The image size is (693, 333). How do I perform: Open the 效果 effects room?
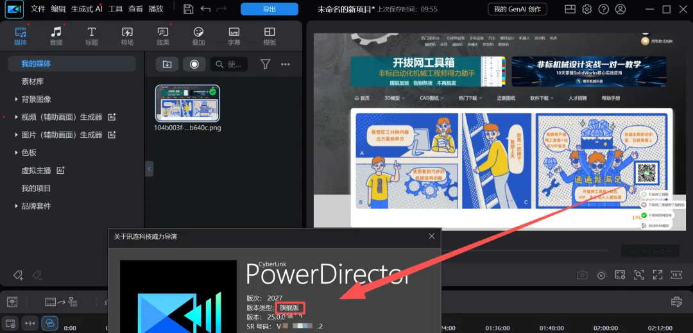[162, 36]
